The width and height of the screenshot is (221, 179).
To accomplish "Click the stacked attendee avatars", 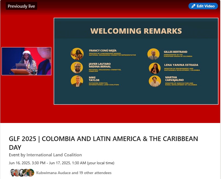I will click(22, 173).
